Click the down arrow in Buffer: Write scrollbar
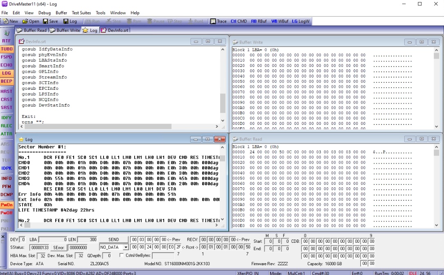This screenshot has height=275, width=444. pyautogui.click(x=436, y=127)
